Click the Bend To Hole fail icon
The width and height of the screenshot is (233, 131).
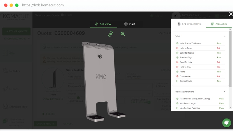[177, 62]
